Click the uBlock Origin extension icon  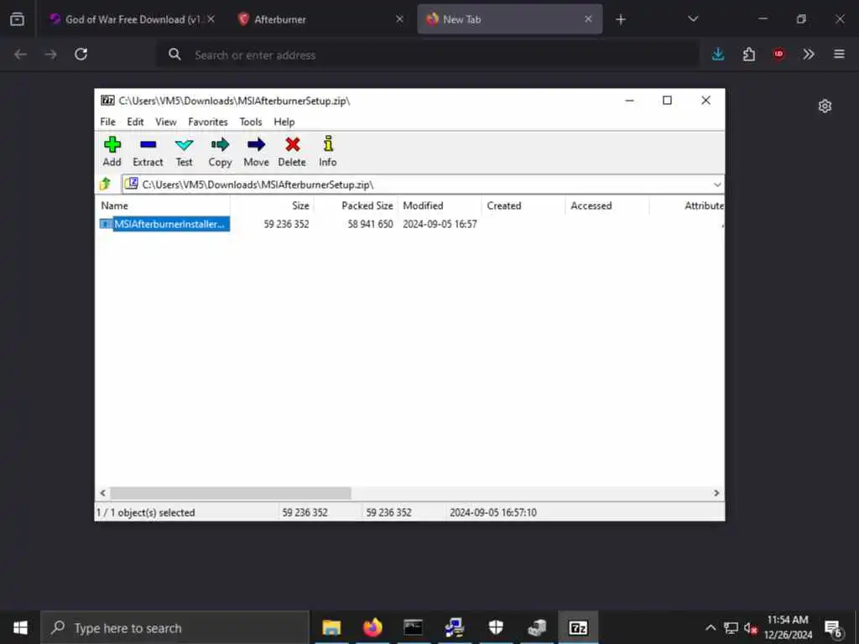[778, 55]
